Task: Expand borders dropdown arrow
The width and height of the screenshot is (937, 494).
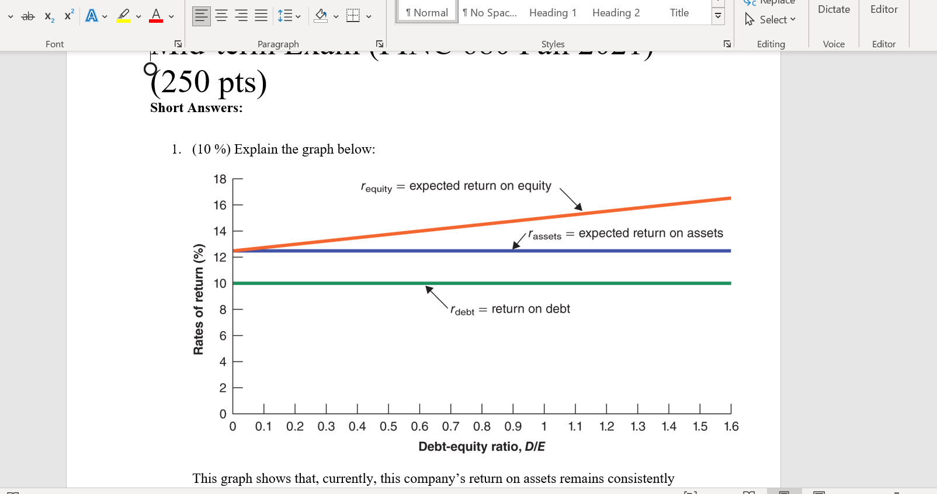Action: [x=369, y=16]
